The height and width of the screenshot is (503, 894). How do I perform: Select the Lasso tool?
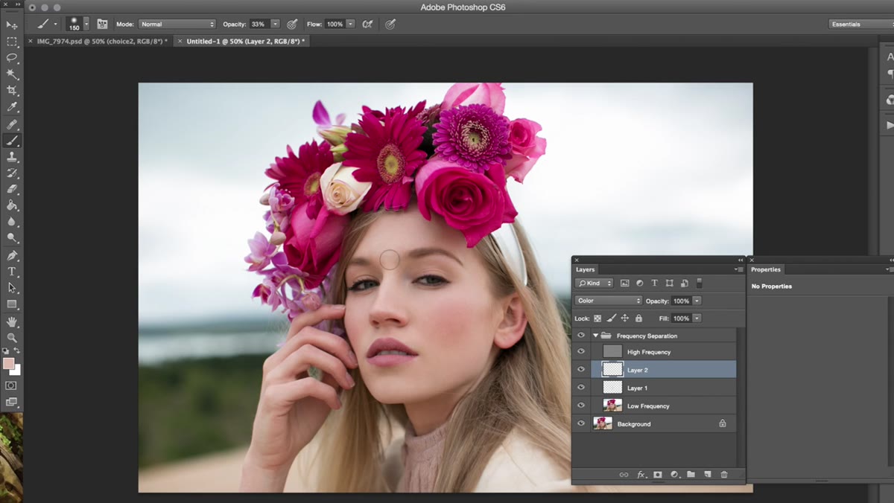[x=12, y=58]
